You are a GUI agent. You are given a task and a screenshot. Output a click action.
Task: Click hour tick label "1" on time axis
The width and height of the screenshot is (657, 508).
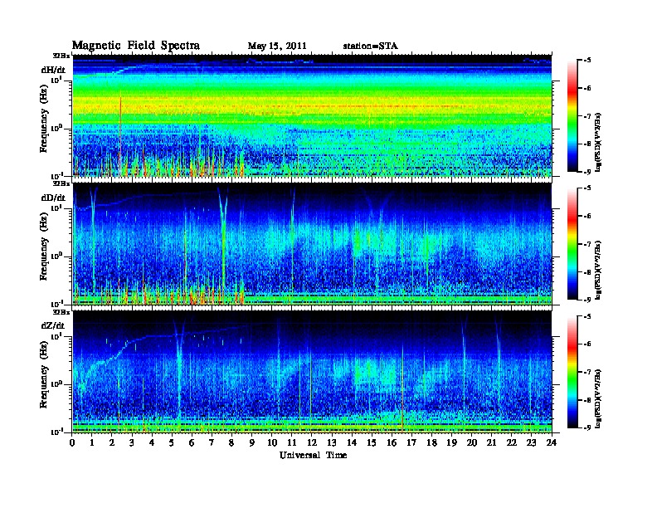click(92, 442)
